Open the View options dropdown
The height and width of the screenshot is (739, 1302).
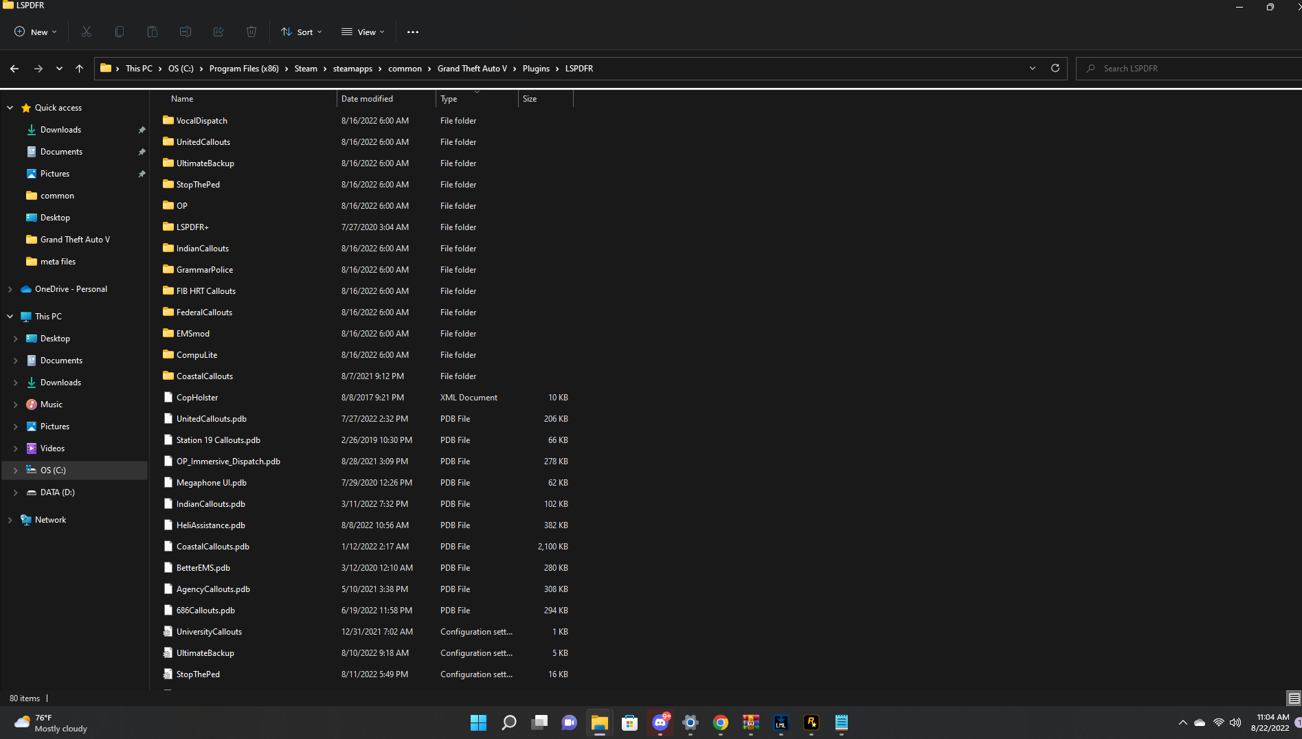363,32
